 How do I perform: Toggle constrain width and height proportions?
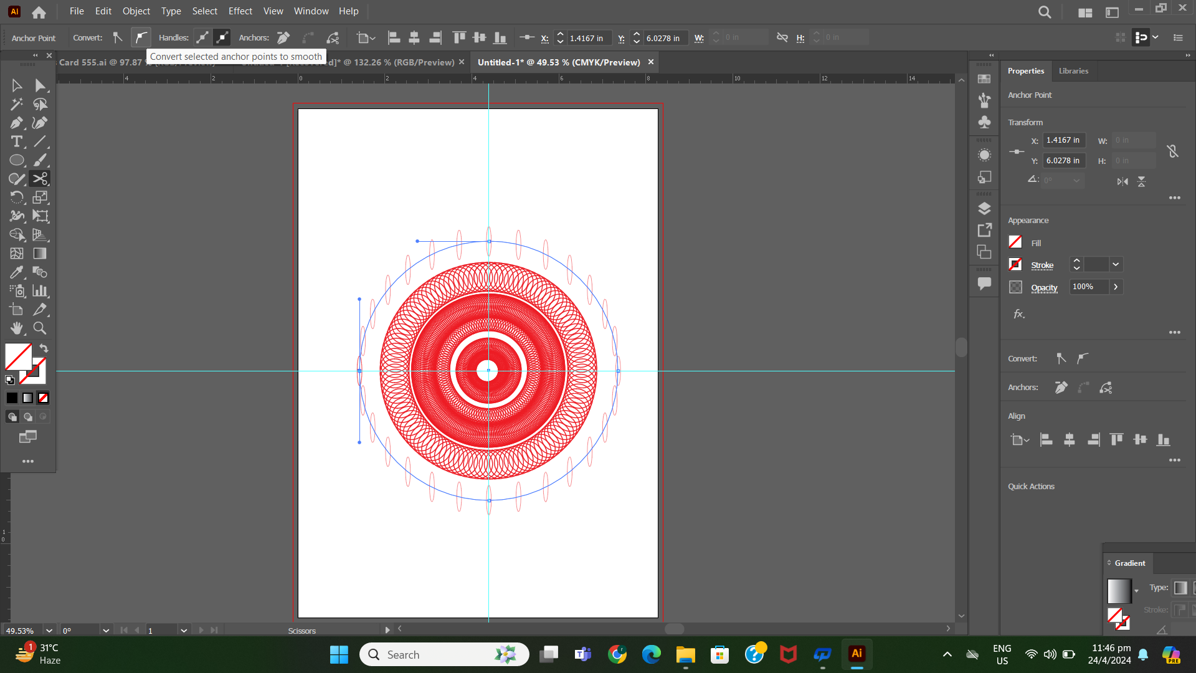(x=782, y=38)
